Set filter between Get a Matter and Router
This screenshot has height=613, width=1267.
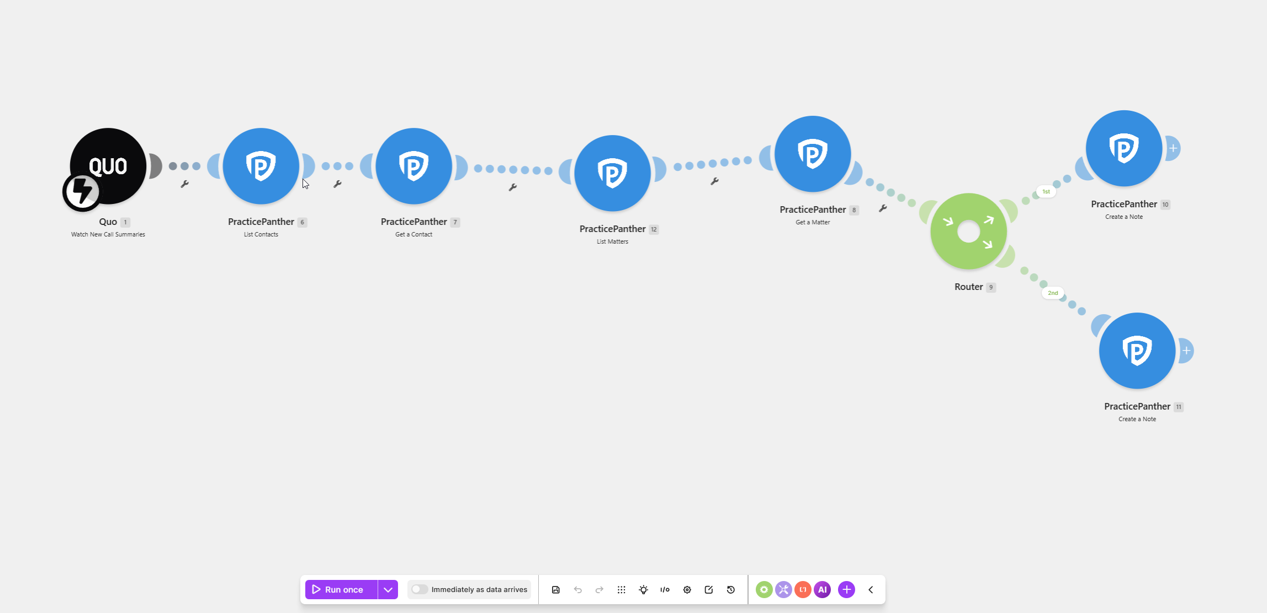883,208
